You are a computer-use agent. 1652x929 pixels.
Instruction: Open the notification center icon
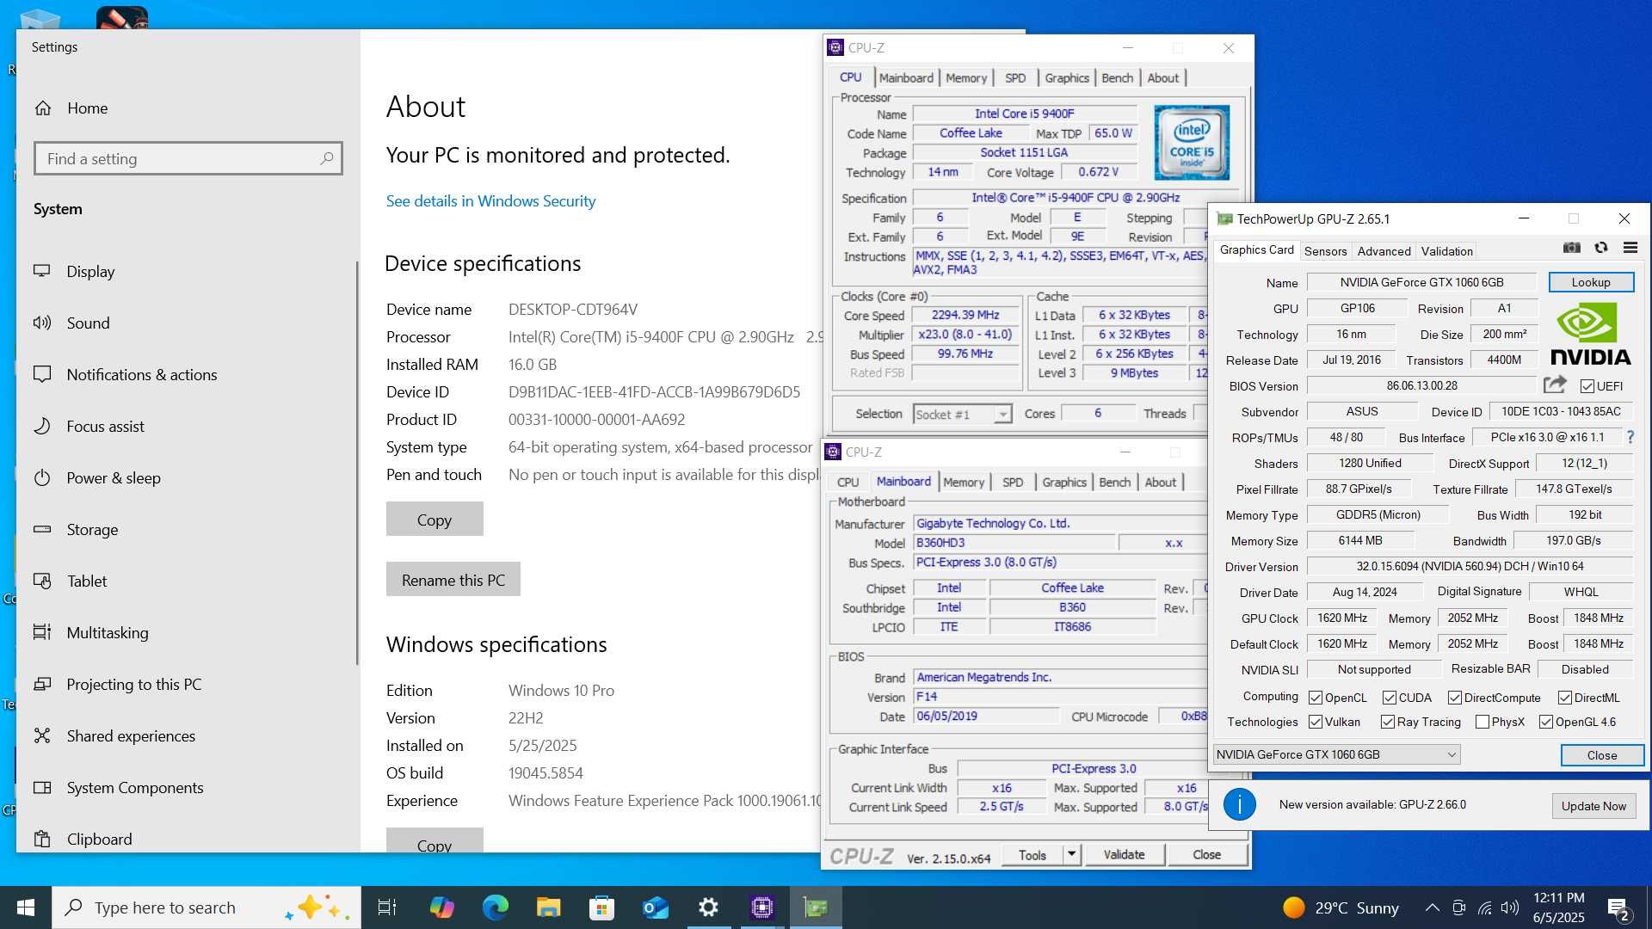1618,907
